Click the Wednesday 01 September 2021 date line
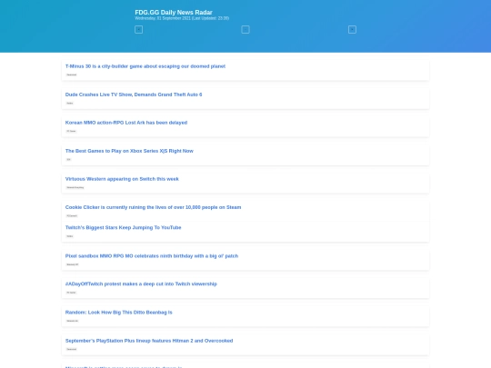 pos(182,18)
